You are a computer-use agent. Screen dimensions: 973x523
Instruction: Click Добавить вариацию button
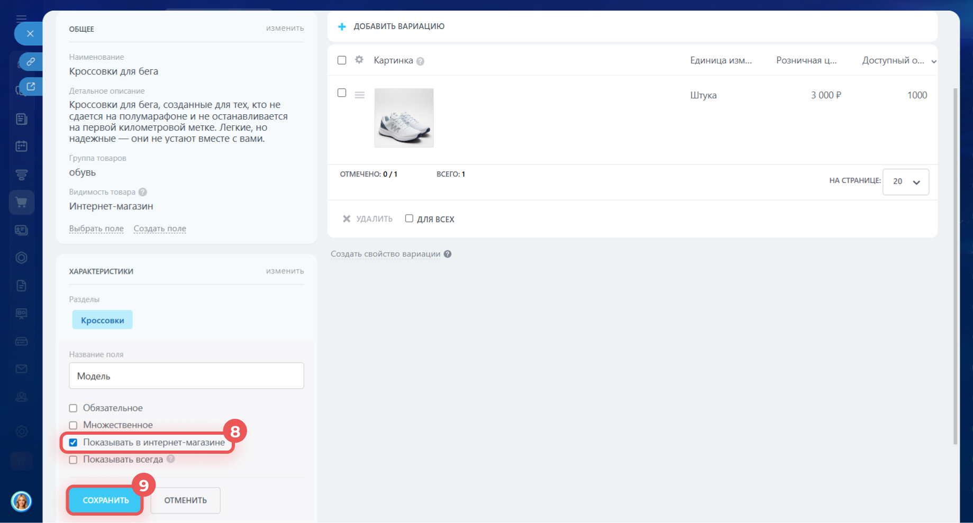392,26
